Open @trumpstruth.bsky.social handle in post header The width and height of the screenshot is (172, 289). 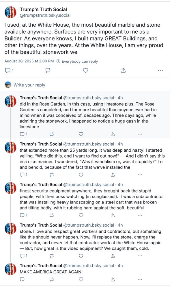pyautogui.click(x=45, y=15)
